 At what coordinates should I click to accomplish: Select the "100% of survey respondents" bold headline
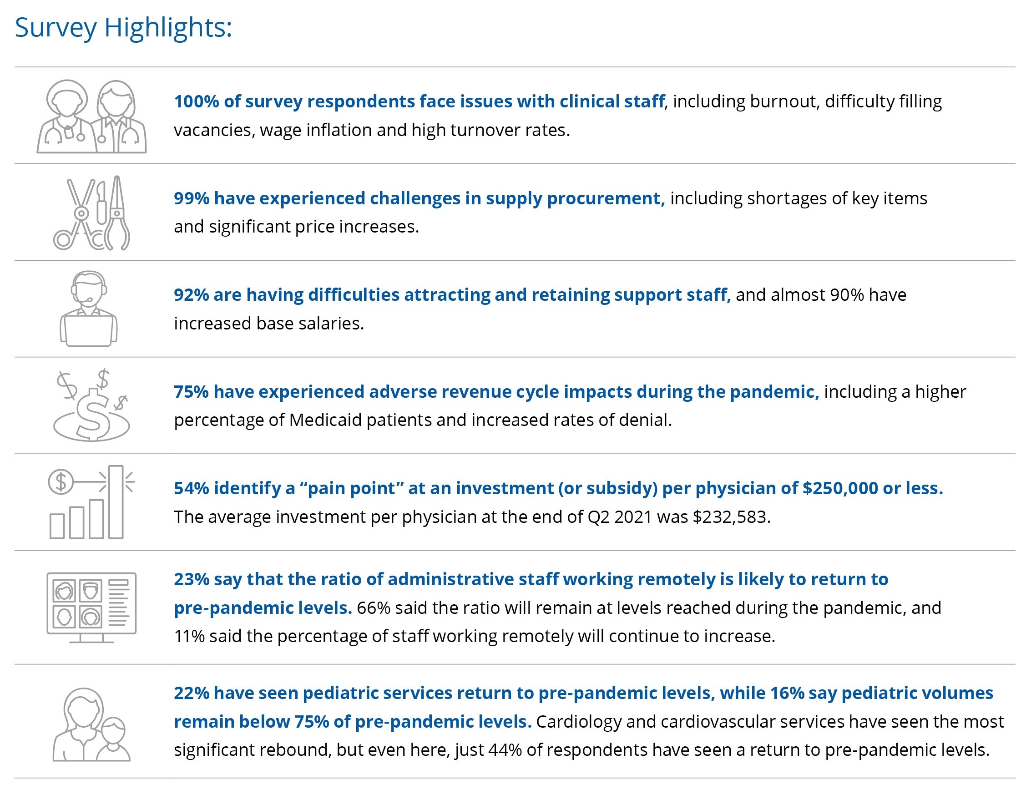419,101
